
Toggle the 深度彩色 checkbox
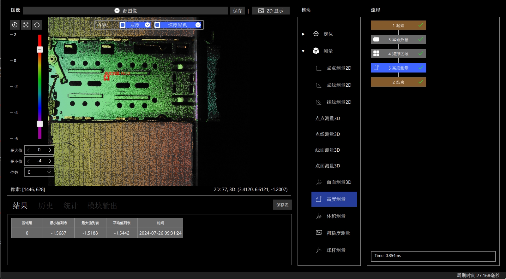(x=157, y=25)
